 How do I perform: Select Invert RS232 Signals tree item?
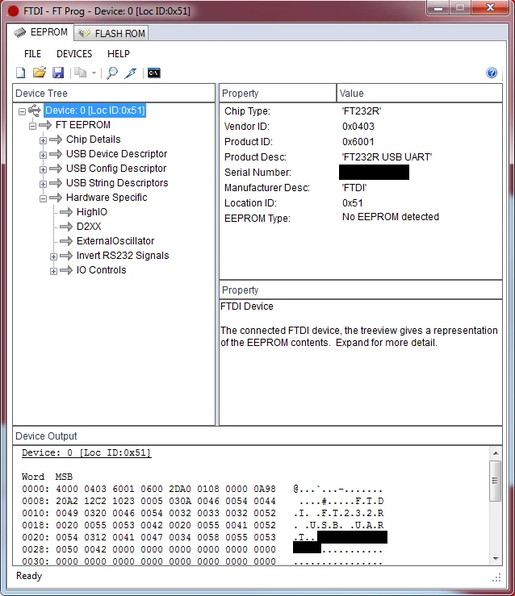pos(123,256)
